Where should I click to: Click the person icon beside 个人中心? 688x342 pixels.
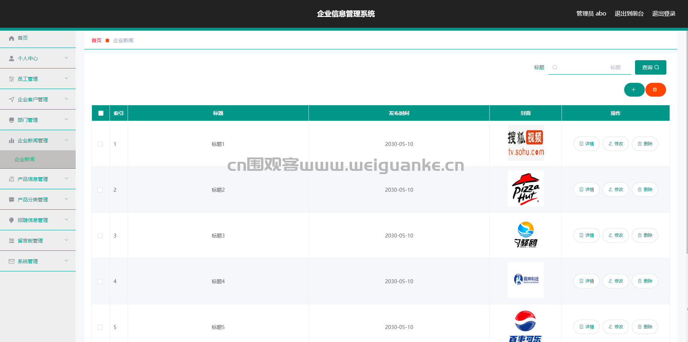pos(12,58)
